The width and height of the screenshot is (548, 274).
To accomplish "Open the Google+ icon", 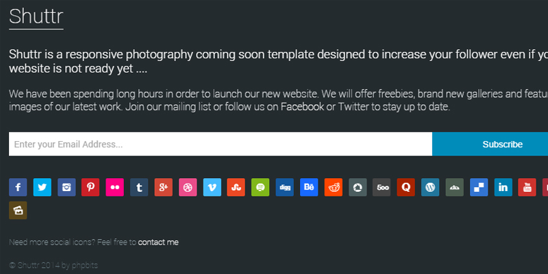I will click(x=164, y=187).
